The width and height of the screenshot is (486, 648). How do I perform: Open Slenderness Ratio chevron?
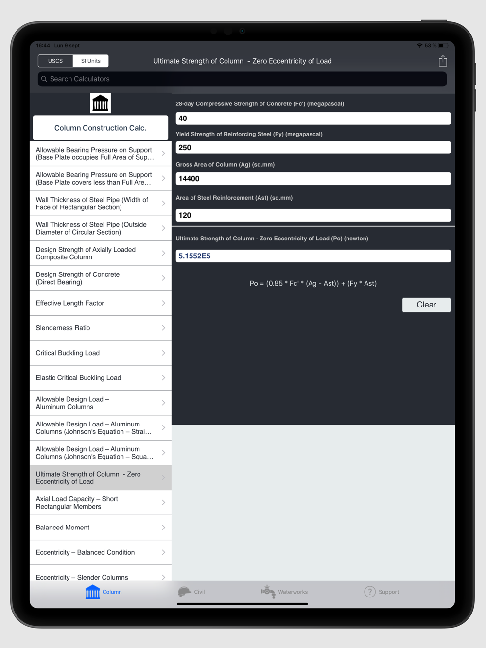[163, 328]
